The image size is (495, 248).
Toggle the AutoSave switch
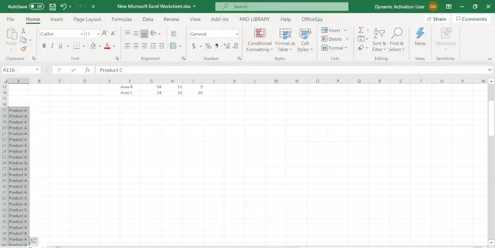(x=37, y=7)
